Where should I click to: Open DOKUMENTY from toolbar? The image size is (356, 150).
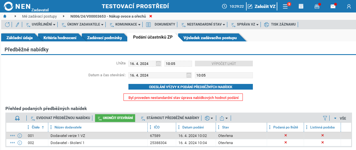click(x=160, y=25)
